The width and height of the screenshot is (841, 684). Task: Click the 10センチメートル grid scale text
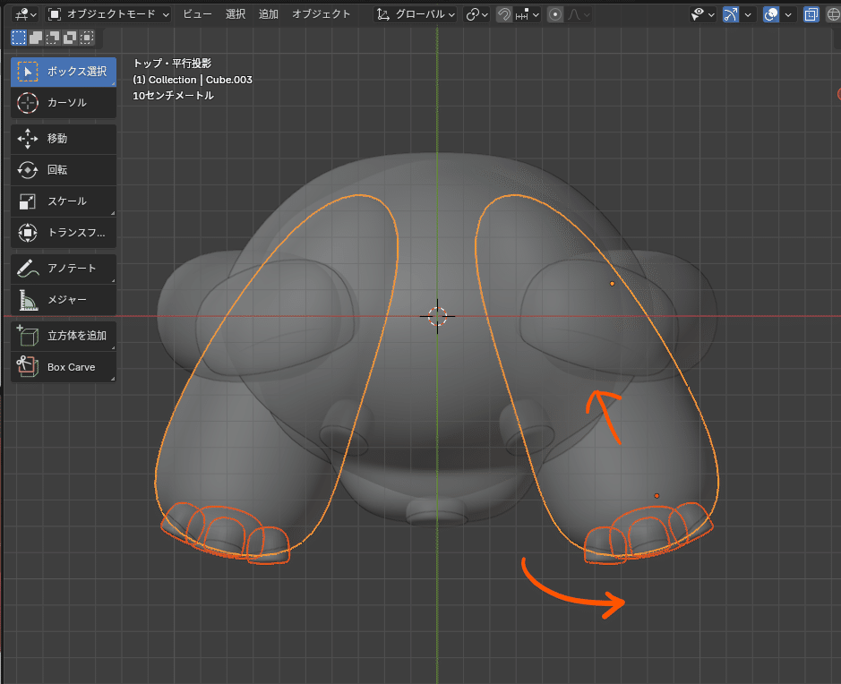coord(173,96)
